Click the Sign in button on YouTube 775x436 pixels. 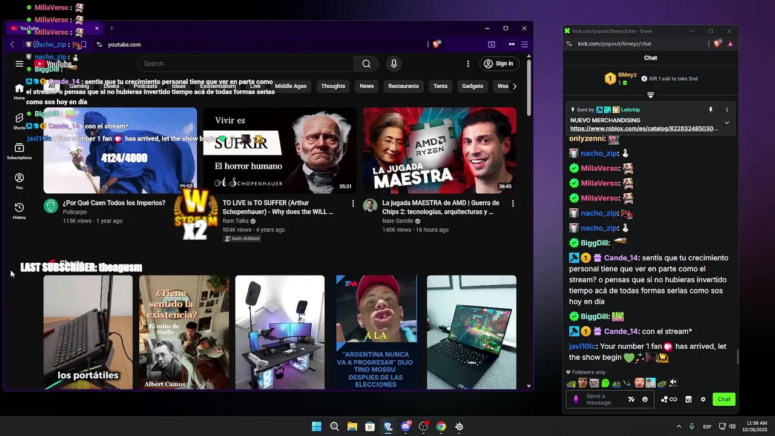498,64
